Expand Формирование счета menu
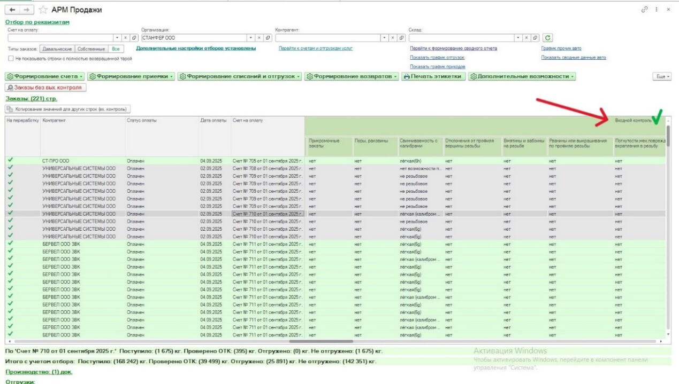This screenshot has height=384, width=679. point(45,76)
